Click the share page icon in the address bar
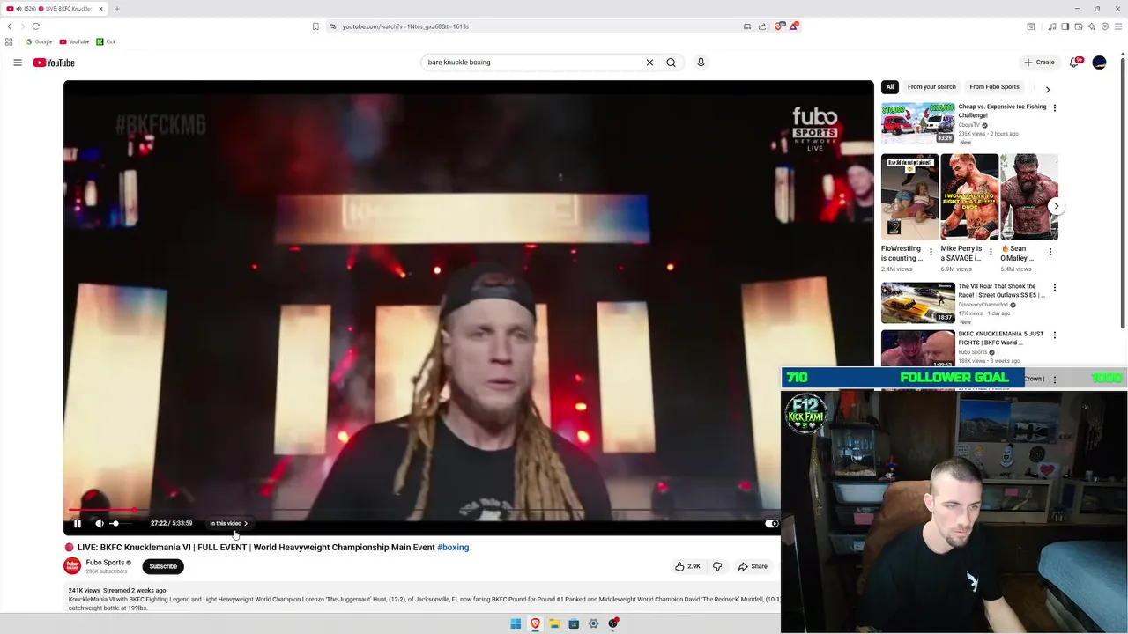Viewport: 1128px width, 634px height. [762, 26]
